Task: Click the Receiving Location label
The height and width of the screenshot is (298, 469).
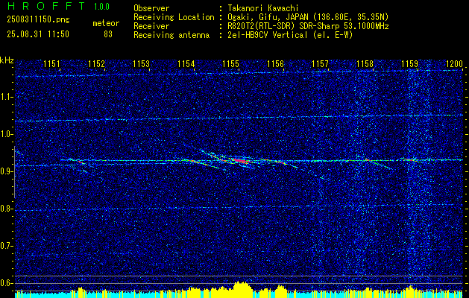Action: pos(174,17)
